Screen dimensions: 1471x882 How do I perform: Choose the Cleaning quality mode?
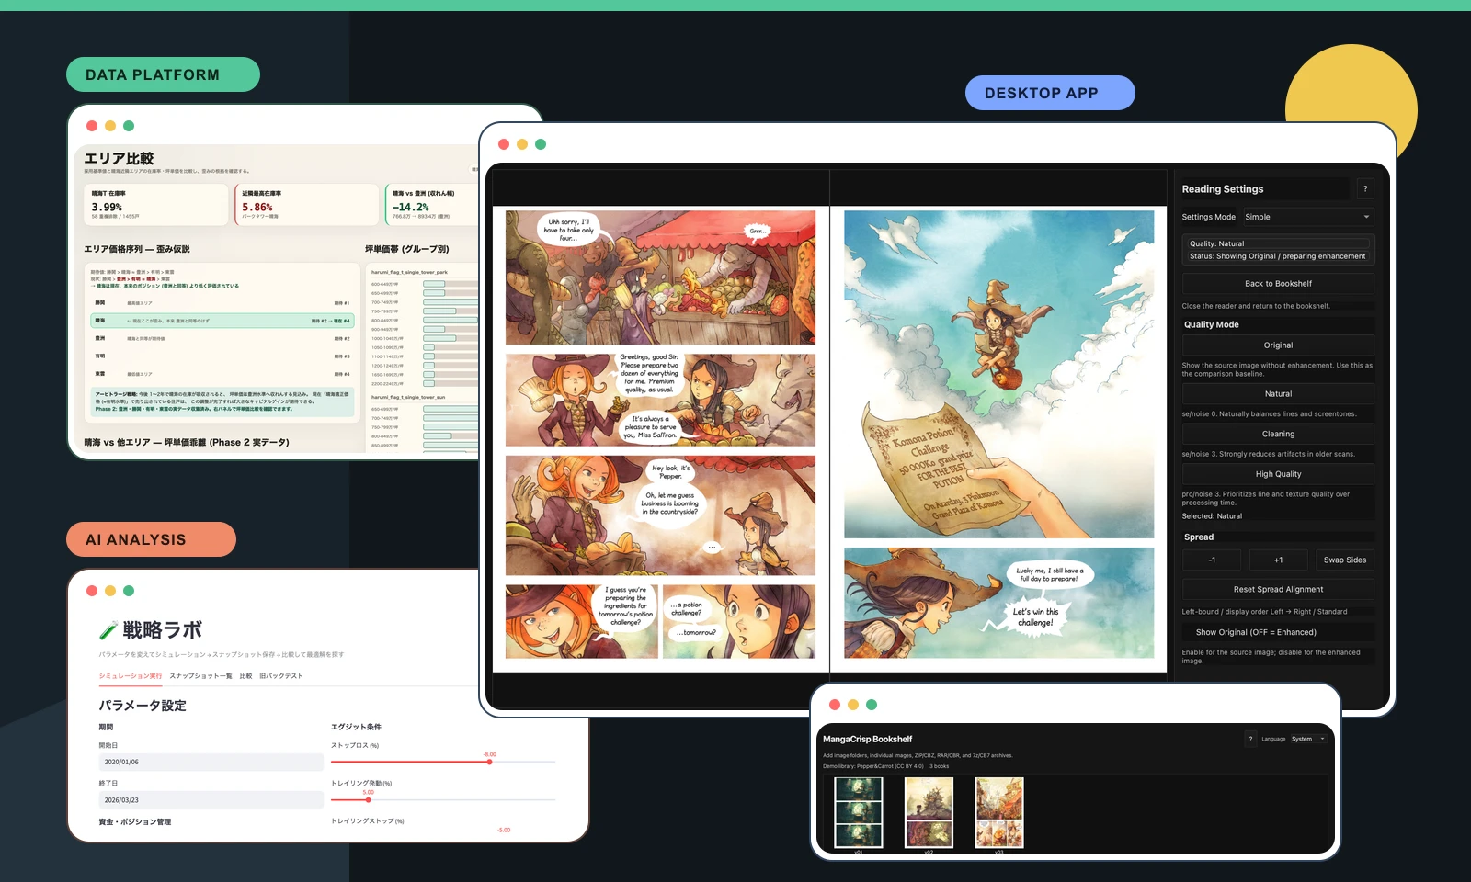1278,434
